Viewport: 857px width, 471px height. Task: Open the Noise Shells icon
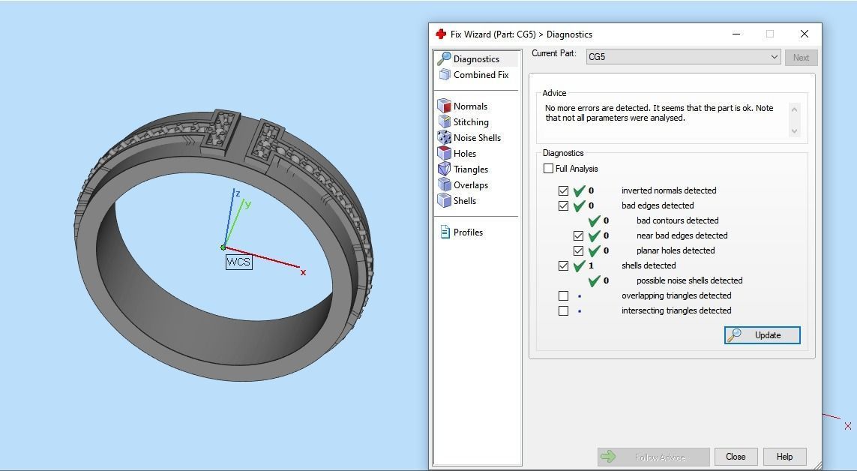coord(444,138)
